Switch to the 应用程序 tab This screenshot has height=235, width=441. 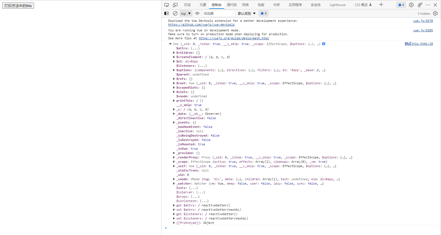[295, 5]
